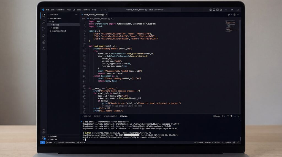Collapse the src folder
Screen dimensions: 282x157
pyautogui.click(x=63, y=22)
